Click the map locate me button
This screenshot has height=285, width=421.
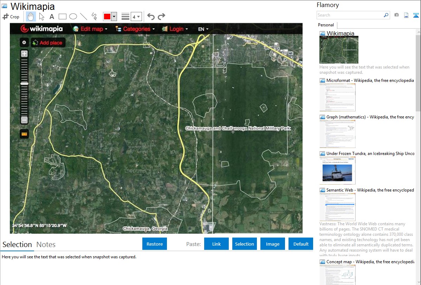pyautogui.click(x=24, y=43)
